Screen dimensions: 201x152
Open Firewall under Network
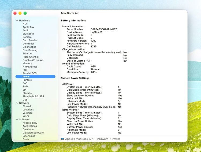(x=27, y=106)
